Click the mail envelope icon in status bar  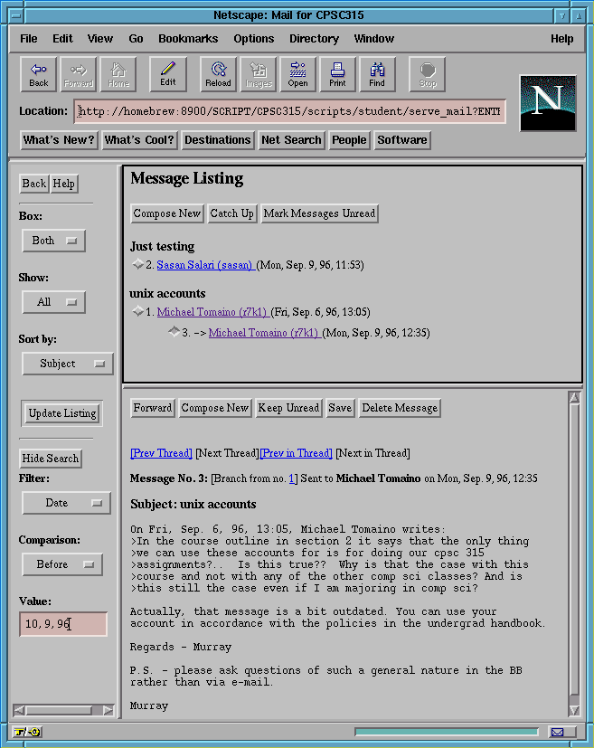558,732
